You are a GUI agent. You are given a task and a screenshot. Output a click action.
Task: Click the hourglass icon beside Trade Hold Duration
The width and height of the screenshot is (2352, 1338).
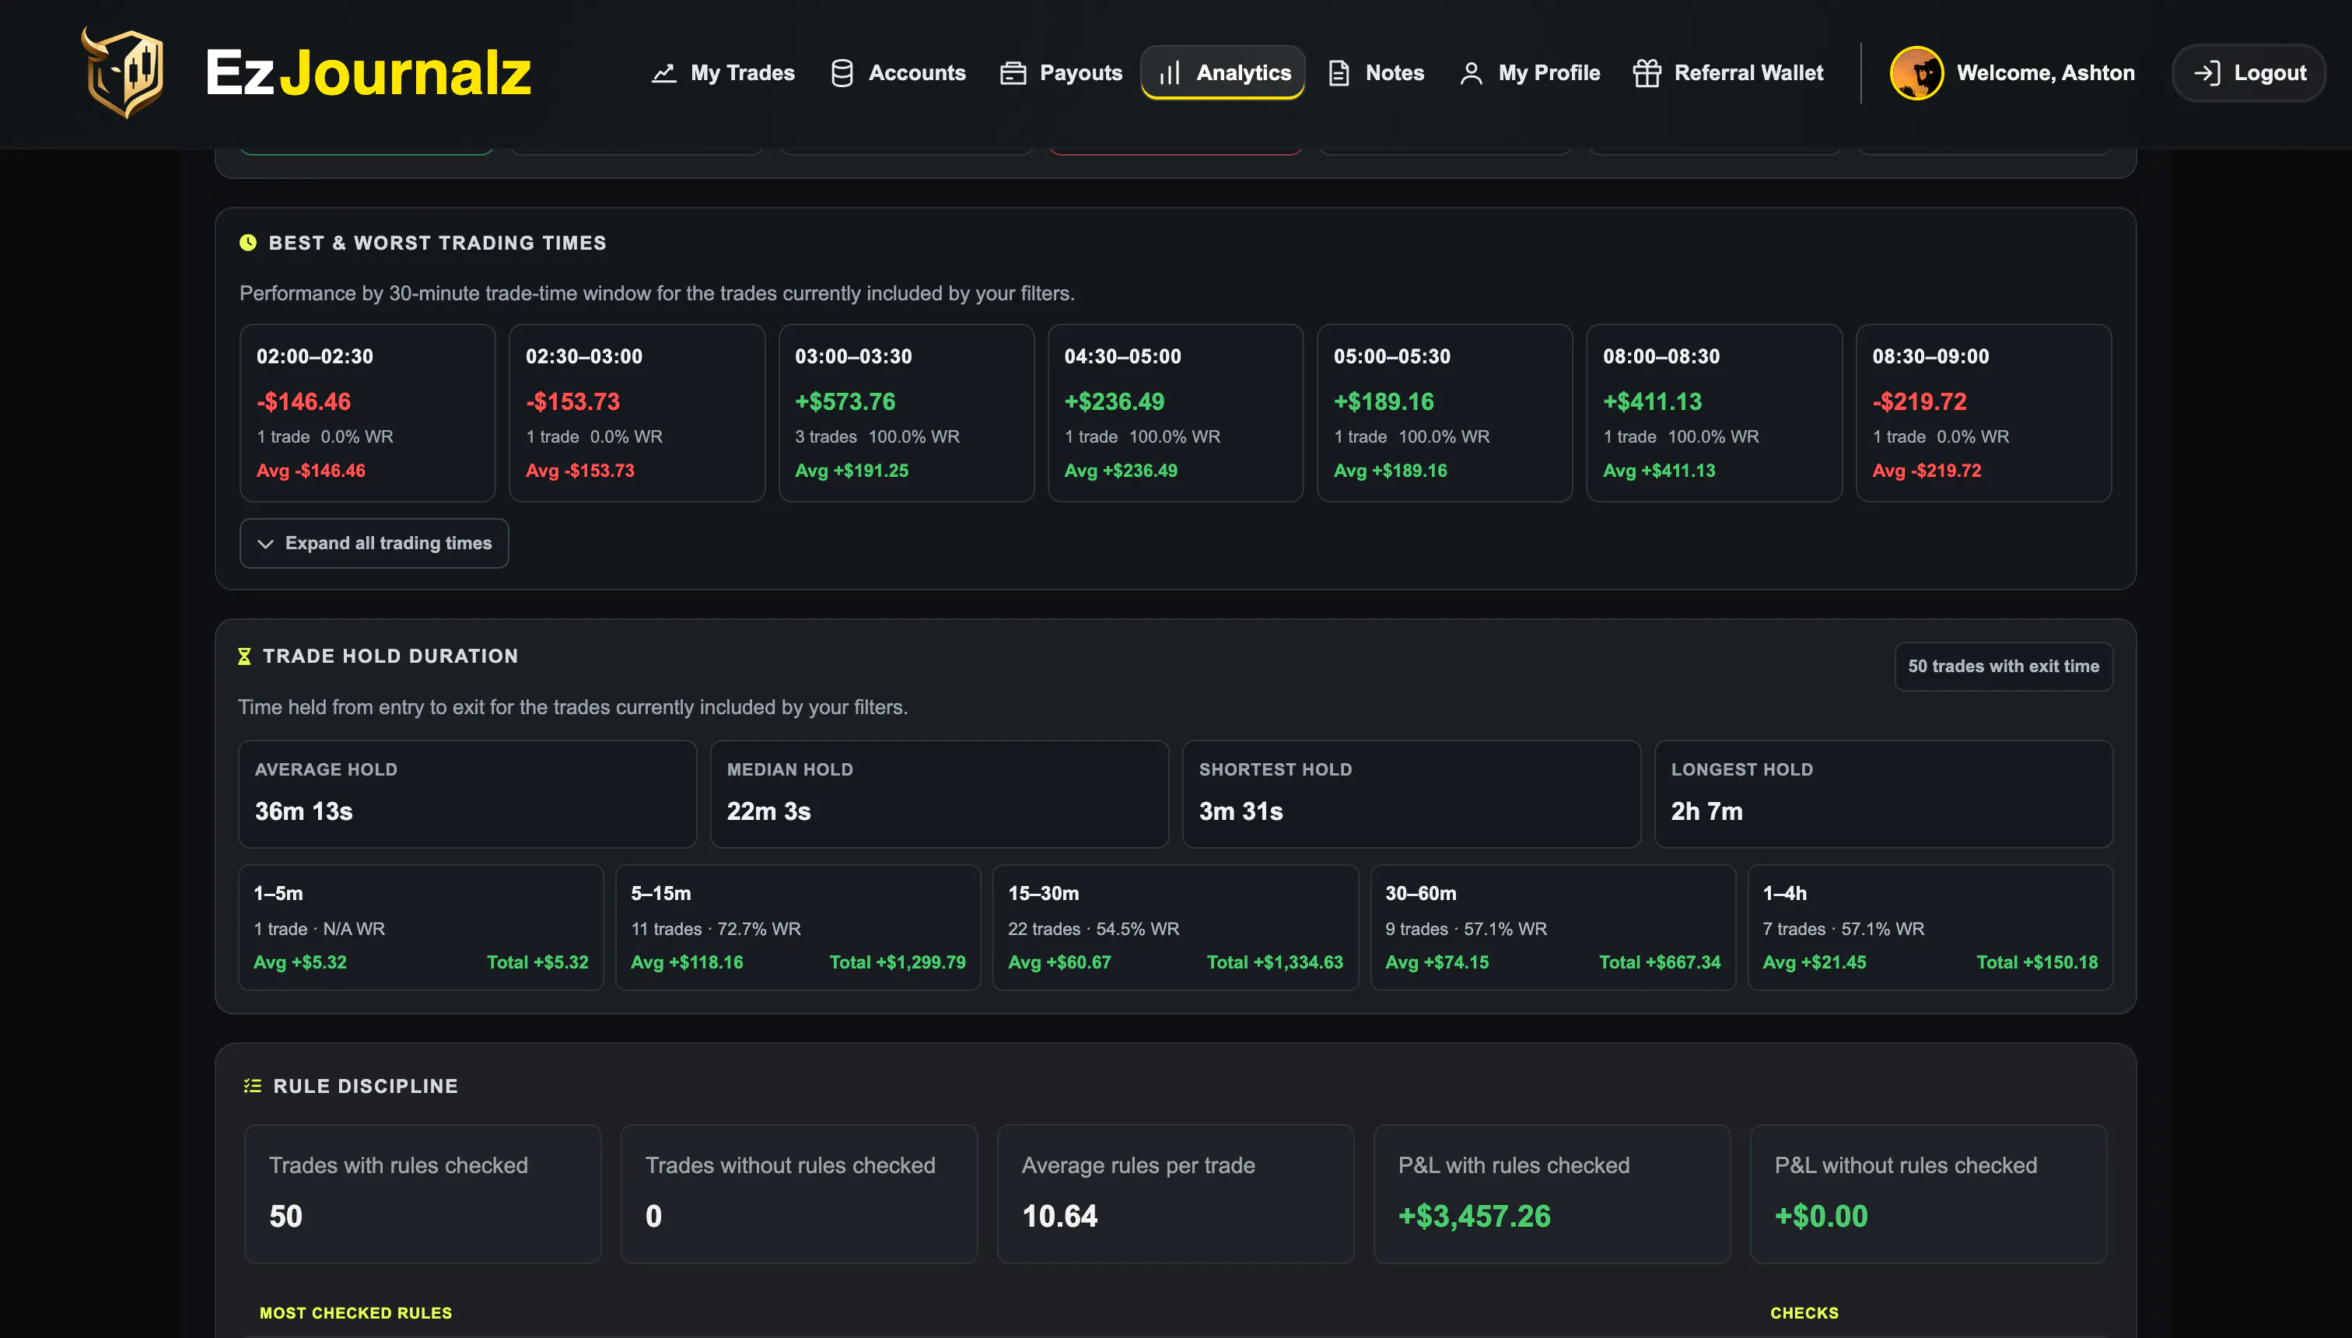pyautogui.click(x=244, y=656)
